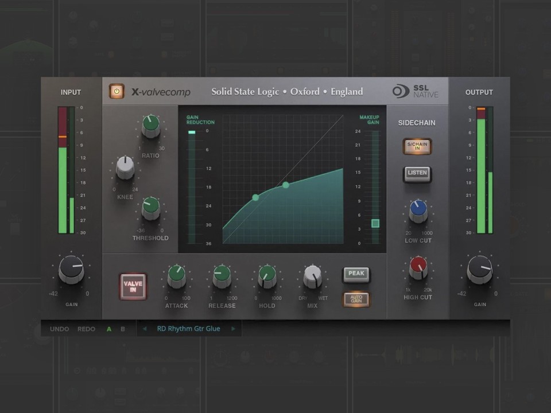This screenshot has width=551, height=413.
Task: Click the Output Gain knob
Action: (x=480, y=270)
